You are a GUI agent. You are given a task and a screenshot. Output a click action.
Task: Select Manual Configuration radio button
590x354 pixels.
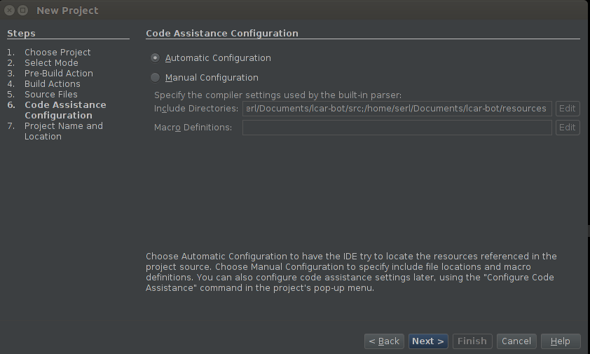coord(155,78)
